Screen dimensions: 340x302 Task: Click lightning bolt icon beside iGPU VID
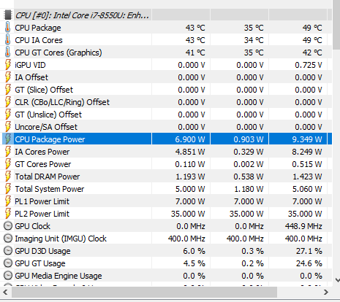pyautogui.click(x=8, y=65)
